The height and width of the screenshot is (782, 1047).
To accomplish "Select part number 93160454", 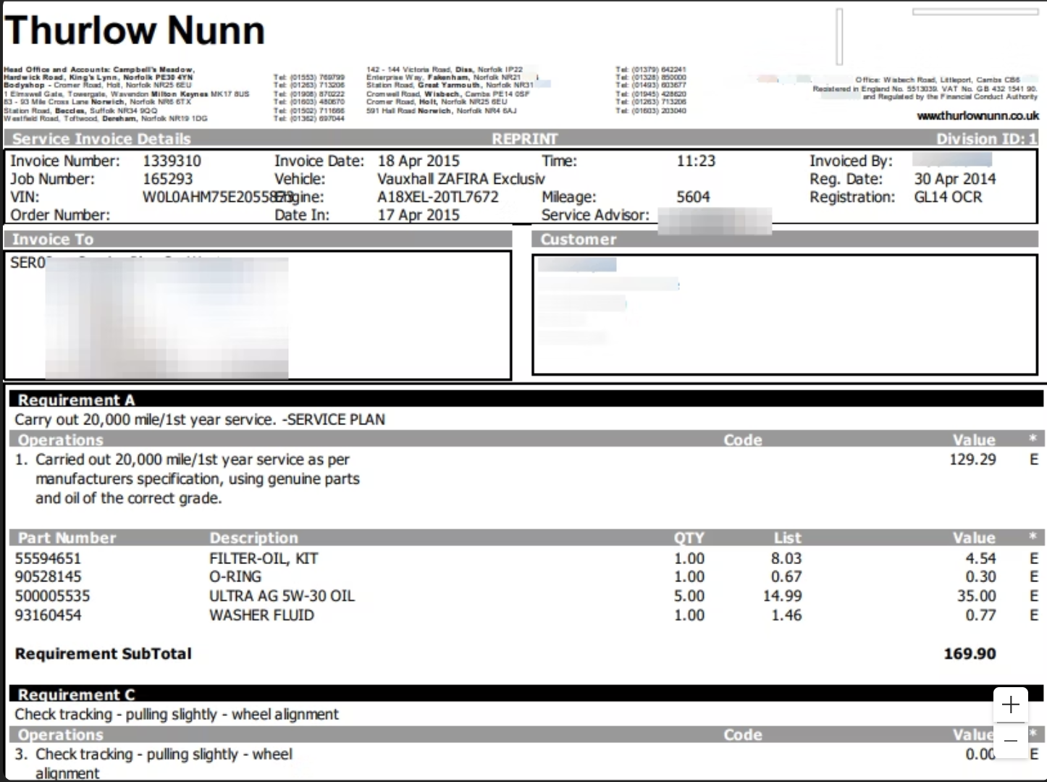I will pyautogui.click(x=48, y=615).
